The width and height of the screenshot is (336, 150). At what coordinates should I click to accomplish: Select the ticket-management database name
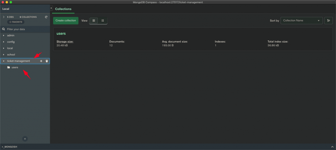click(x=18, y=61)
